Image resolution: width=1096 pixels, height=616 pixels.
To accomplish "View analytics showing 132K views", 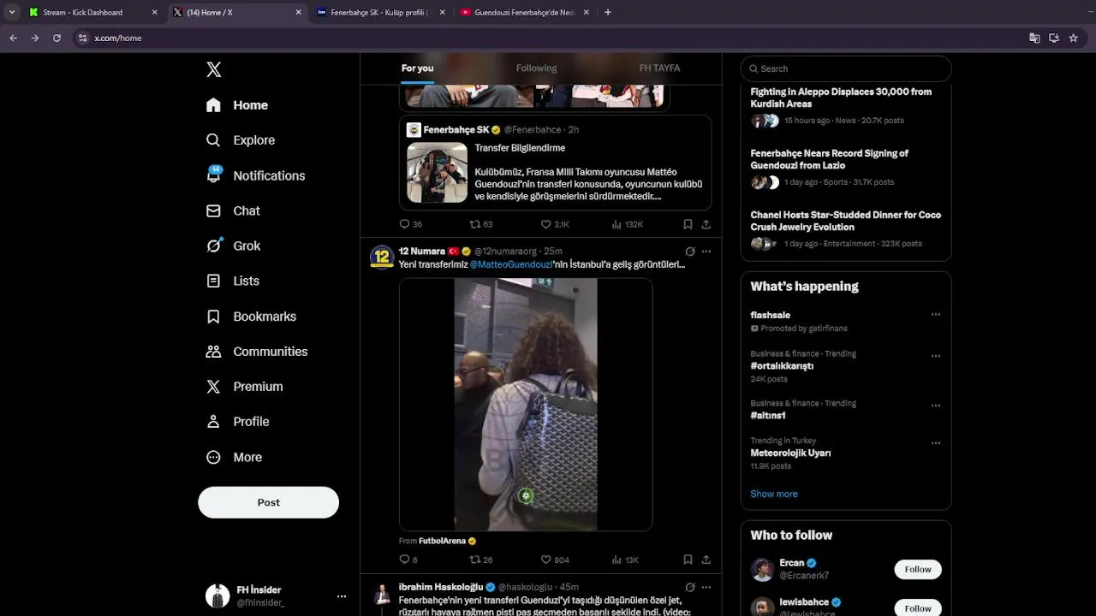I will pos(628,224).
